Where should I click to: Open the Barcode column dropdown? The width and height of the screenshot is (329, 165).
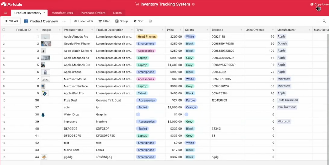[x=241, y=30]
